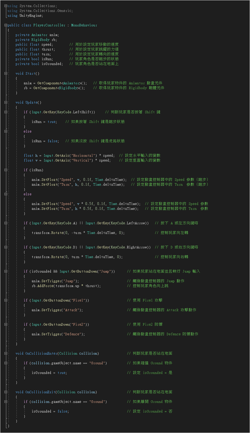Click the "Attack" string in SetTrigger
Image resolution: width=250 pixels, height=433 pixels.
[x=72, y=310]
